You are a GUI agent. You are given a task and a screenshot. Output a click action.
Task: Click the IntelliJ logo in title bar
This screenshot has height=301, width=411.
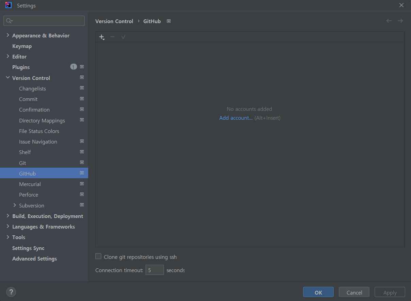click(9, 5)
